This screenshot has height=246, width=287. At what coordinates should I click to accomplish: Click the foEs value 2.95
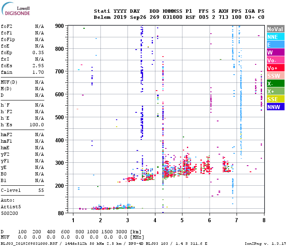[x=38, y=66]
